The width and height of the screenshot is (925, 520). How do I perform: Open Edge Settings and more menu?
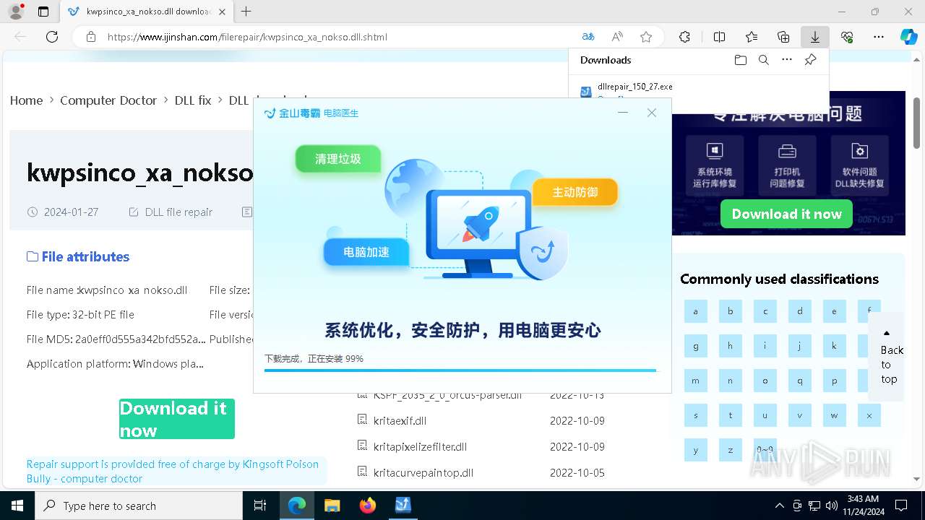(x=879, y=37)
